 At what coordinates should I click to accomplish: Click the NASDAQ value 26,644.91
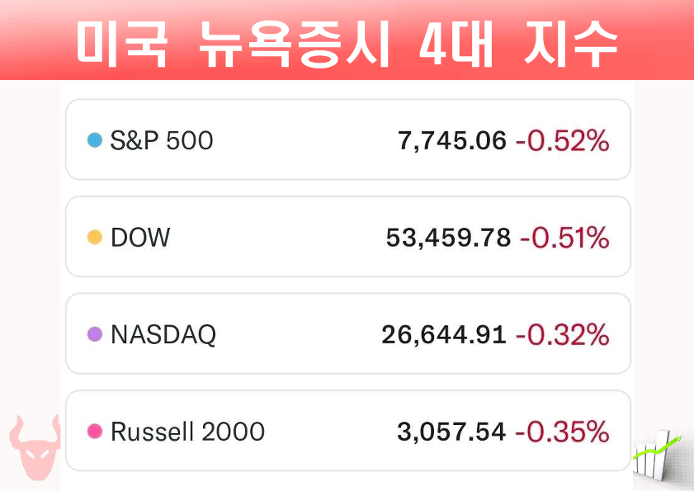coord(444,335)
